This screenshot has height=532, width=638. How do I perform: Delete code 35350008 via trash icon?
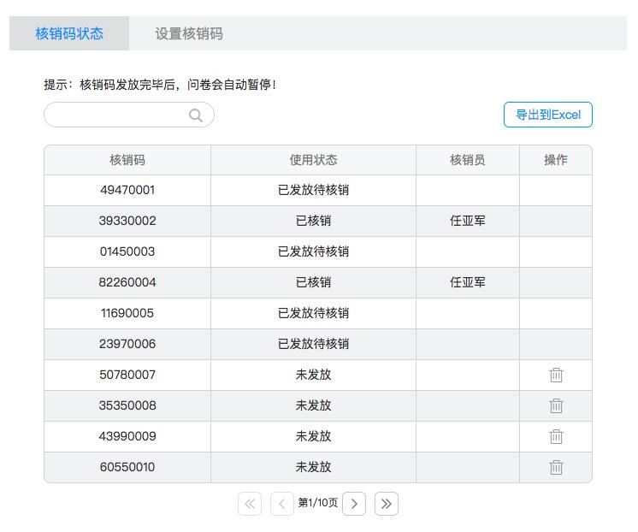pyautogui.click(x=556, y=405)
